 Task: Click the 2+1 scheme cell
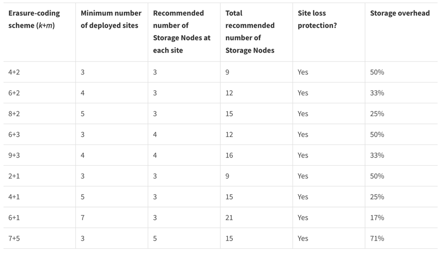click(x=14, y=176)
